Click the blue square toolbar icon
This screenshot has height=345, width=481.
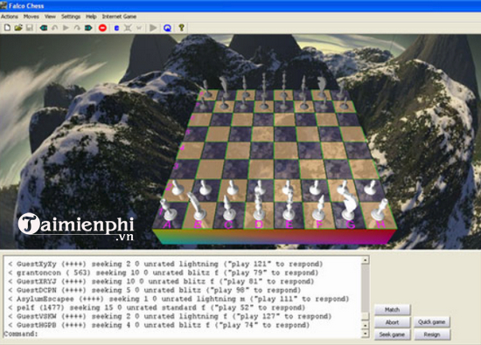(116, 28)
